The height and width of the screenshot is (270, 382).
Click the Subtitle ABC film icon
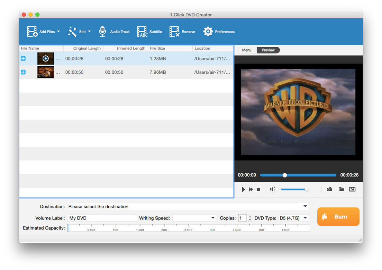tap(142, 31)
